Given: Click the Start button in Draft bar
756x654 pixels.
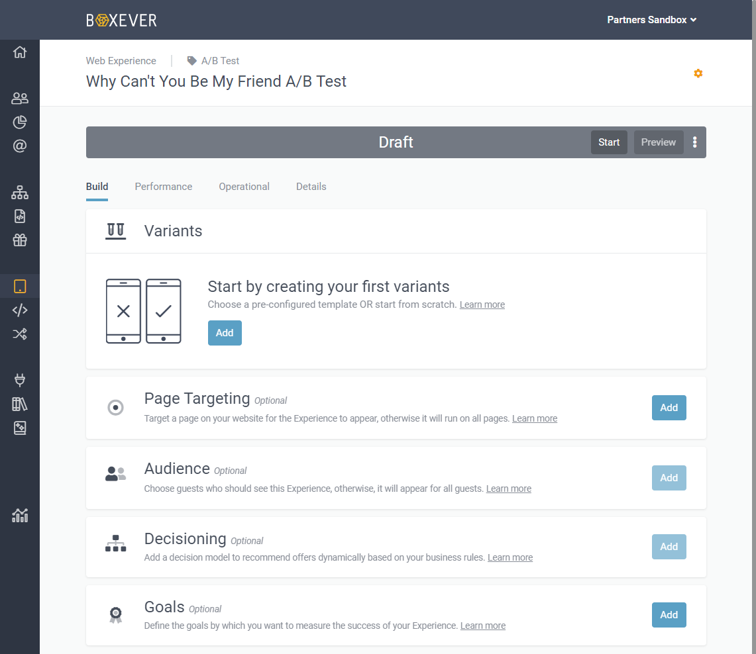Looking at the screenshot, I should [609, 142].
